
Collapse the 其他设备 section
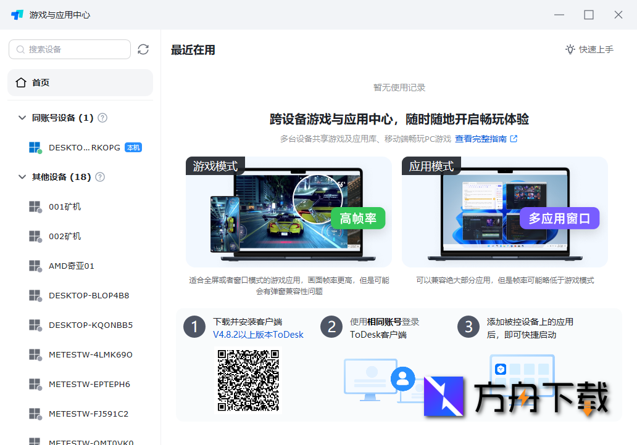pyautogui.click(x=22, y=177)
